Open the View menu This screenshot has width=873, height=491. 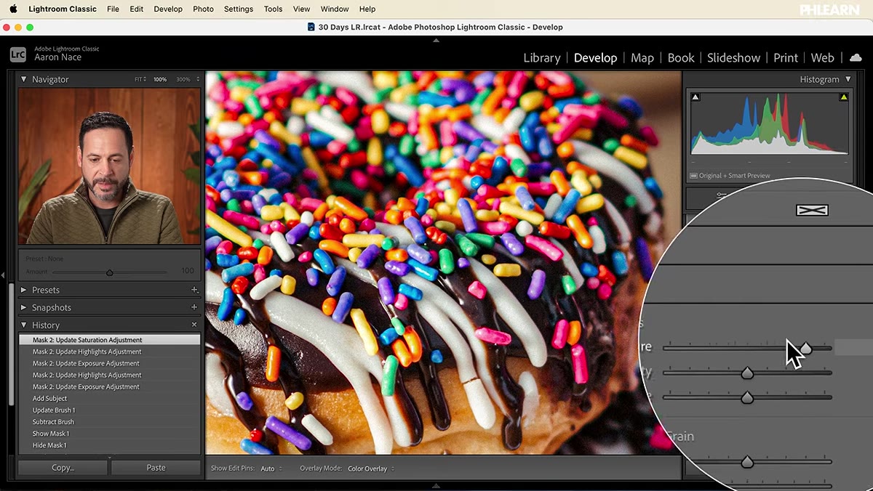[x=301, y=9]
